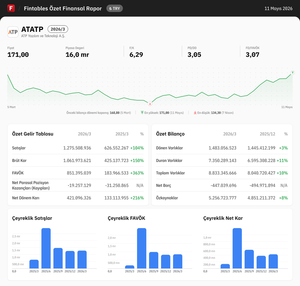This screenshot has width=300, height=286.
Task: Click the 2025/9 bar in Çeyreklik FAVÖK
Action: tap(154, 260)
